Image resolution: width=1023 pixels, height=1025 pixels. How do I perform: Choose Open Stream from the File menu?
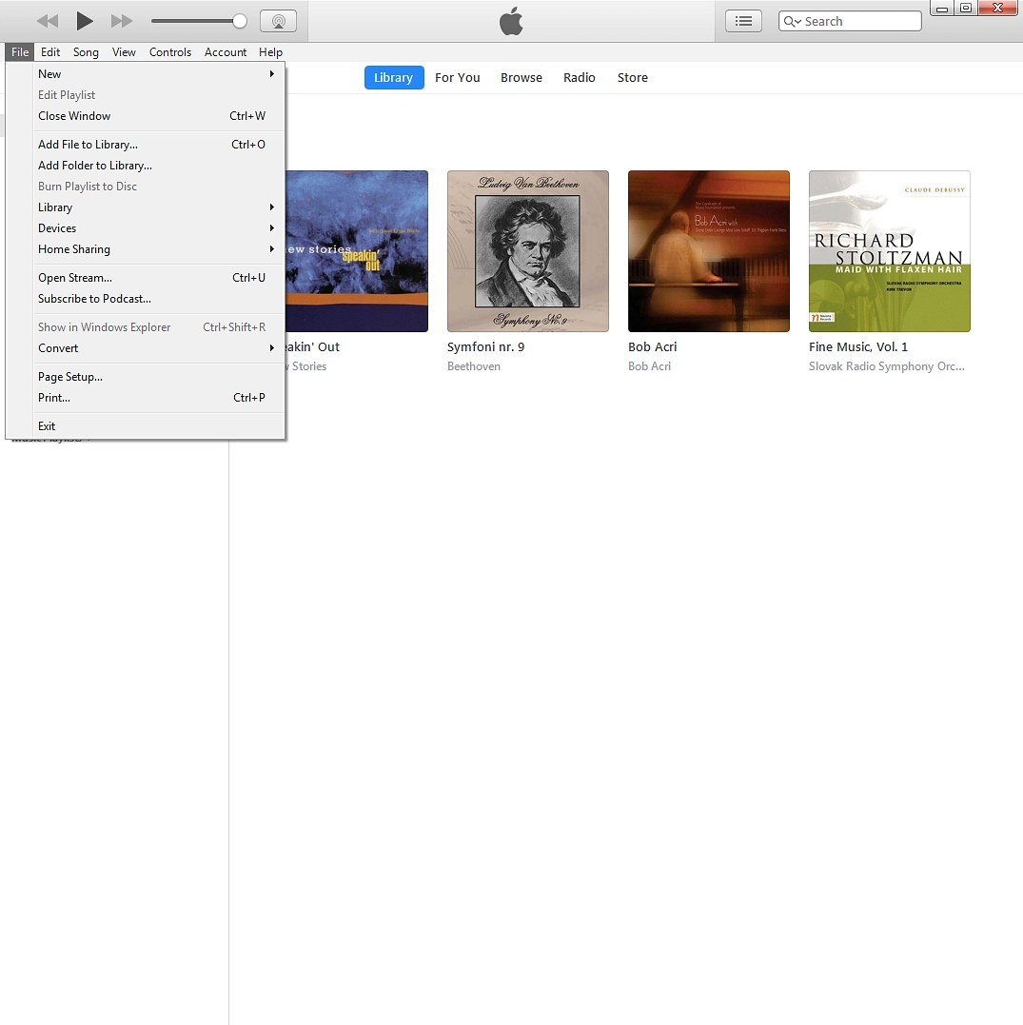[x=74, y=277]
